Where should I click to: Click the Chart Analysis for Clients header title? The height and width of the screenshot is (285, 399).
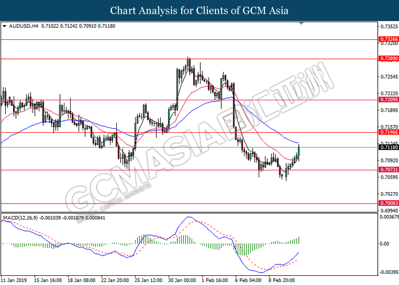[x=199, y=11]
